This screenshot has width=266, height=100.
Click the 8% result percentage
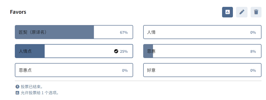(x=253, y=51)
